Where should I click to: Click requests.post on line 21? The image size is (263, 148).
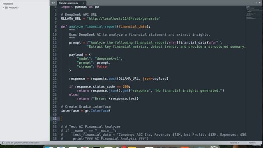104,79
